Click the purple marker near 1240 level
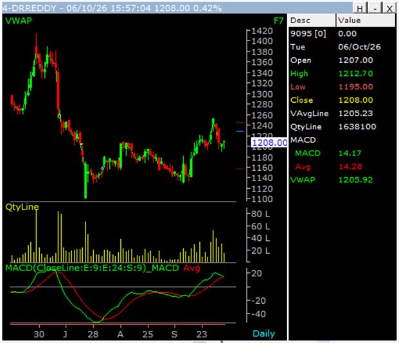The height and width of the screenshot is (343, 399). (240, 123)
